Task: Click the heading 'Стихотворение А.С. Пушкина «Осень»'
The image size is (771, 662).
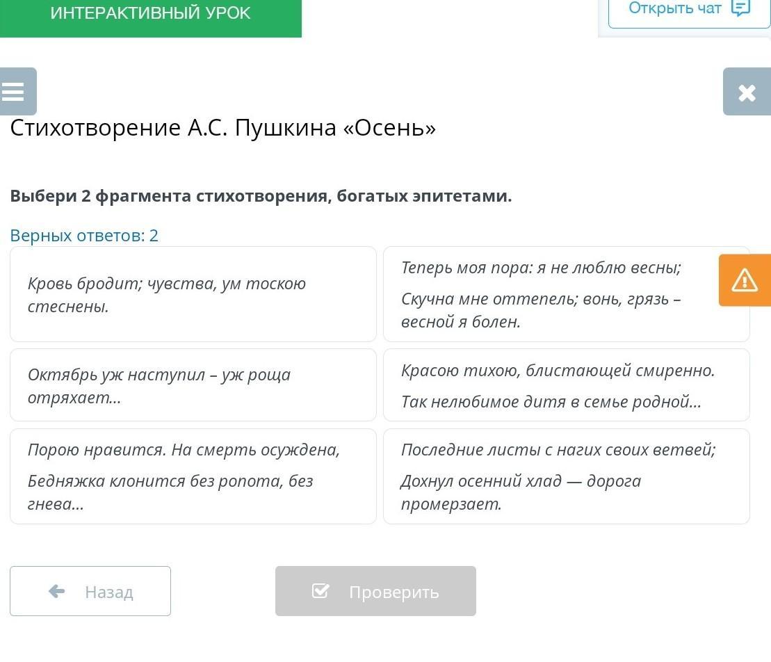Action: point(222,129)
